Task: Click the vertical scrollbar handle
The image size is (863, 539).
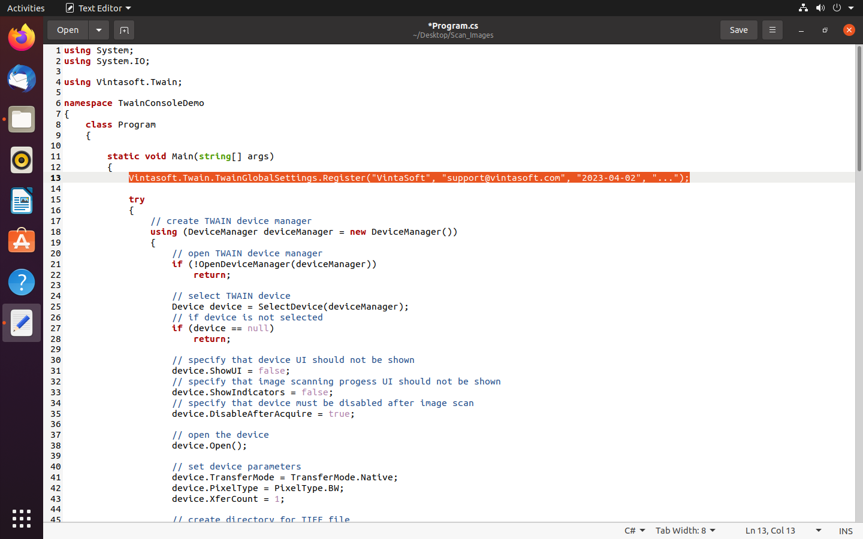Action: (858, 108)
